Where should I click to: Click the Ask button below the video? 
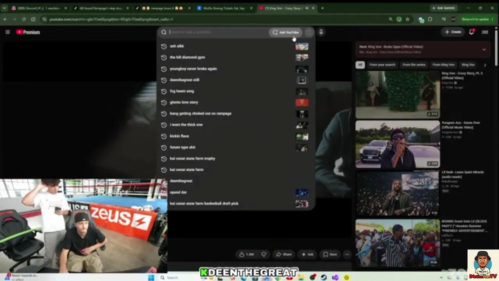point(307,254)
